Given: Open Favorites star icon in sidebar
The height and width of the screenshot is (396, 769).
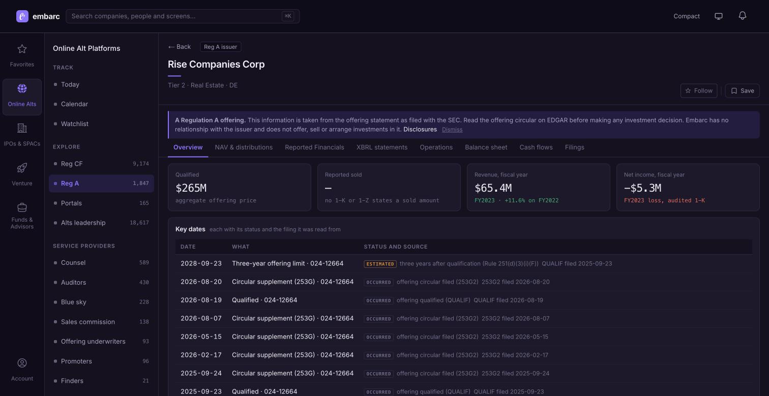Looking at the screenshot, I should [22, 49].
